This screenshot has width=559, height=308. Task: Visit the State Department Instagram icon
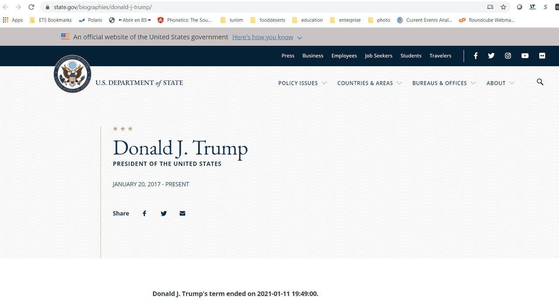tap(508, 55)
